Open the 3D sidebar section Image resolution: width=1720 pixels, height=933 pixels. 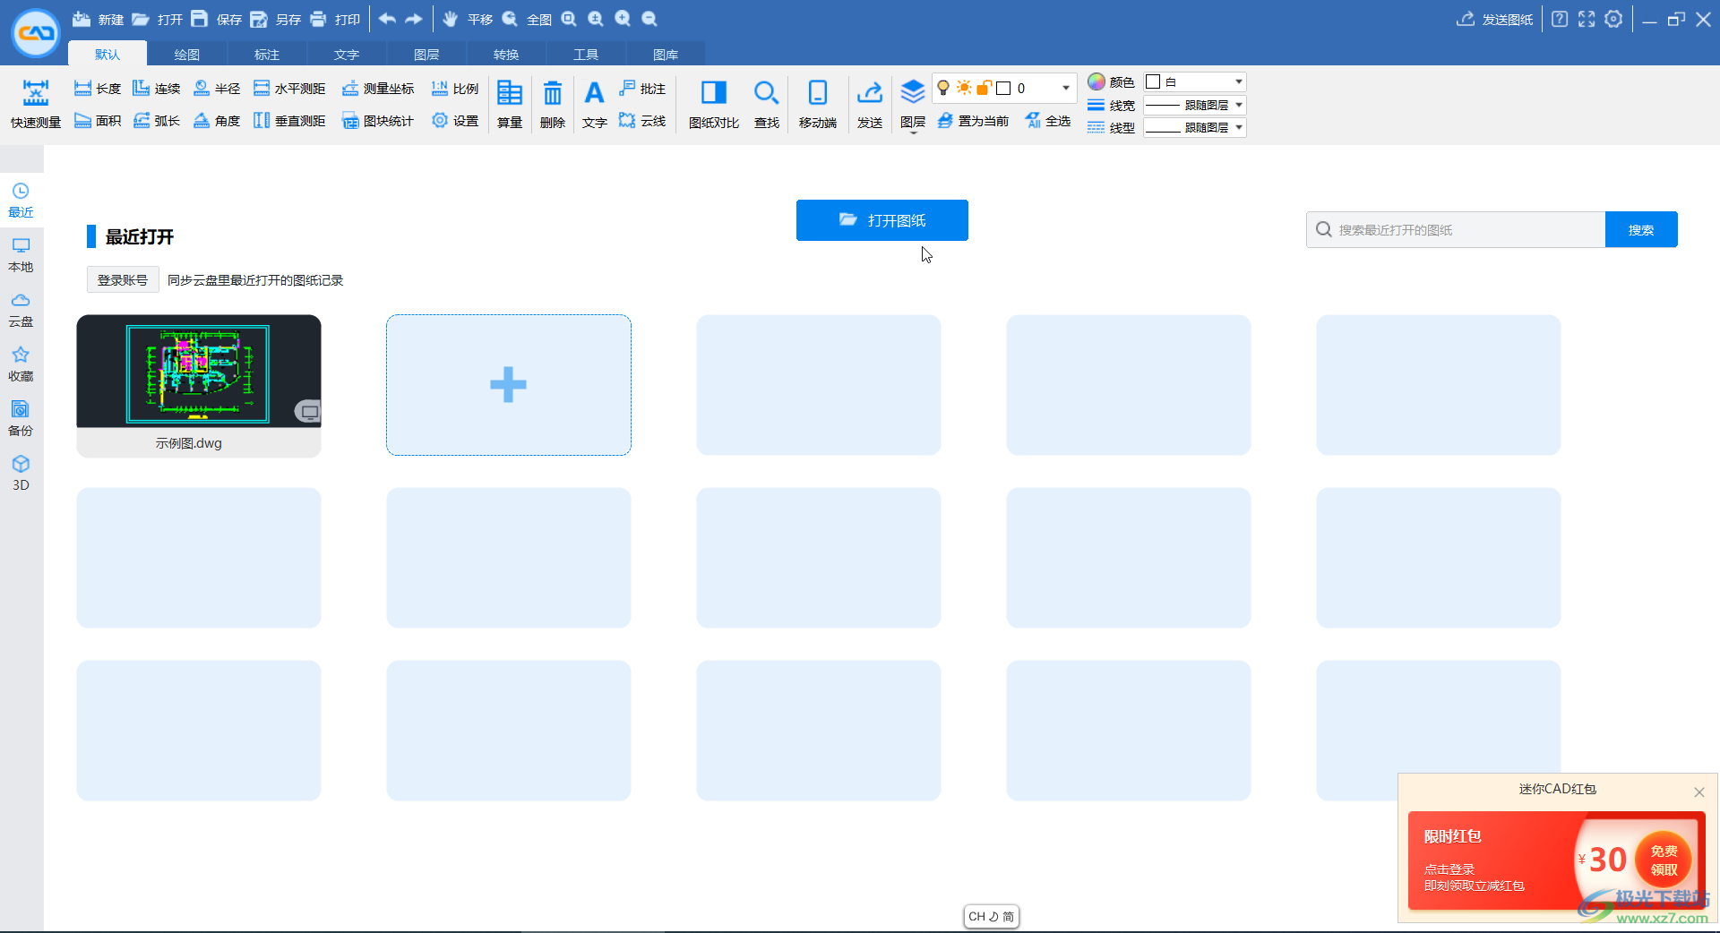tap(21, 474)
